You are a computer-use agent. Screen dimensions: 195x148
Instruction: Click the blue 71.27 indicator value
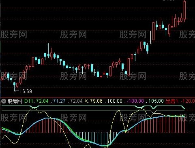point(59,101)
